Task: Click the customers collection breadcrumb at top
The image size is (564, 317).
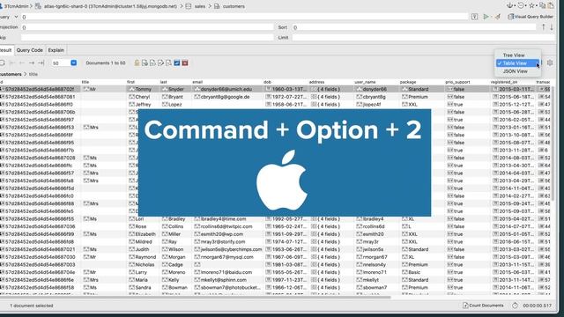Action: (x=234, y=6)
